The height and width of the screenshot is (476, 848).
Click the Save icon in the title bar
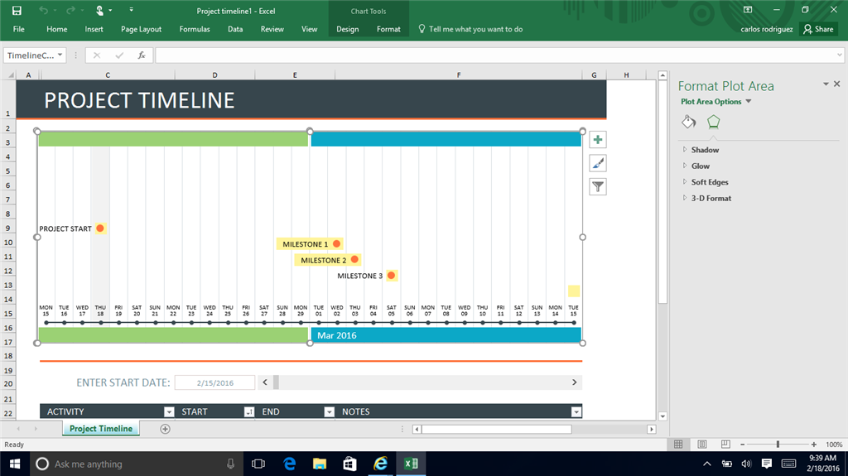coord(17,10)
